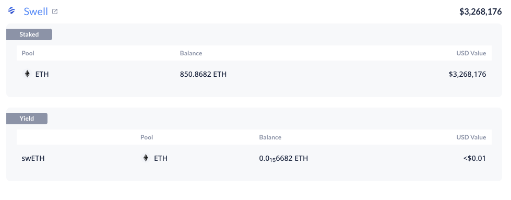Click the ETH pool name in Staked row
The height and width of the screenshot is (200, 511).
point(42,74)
